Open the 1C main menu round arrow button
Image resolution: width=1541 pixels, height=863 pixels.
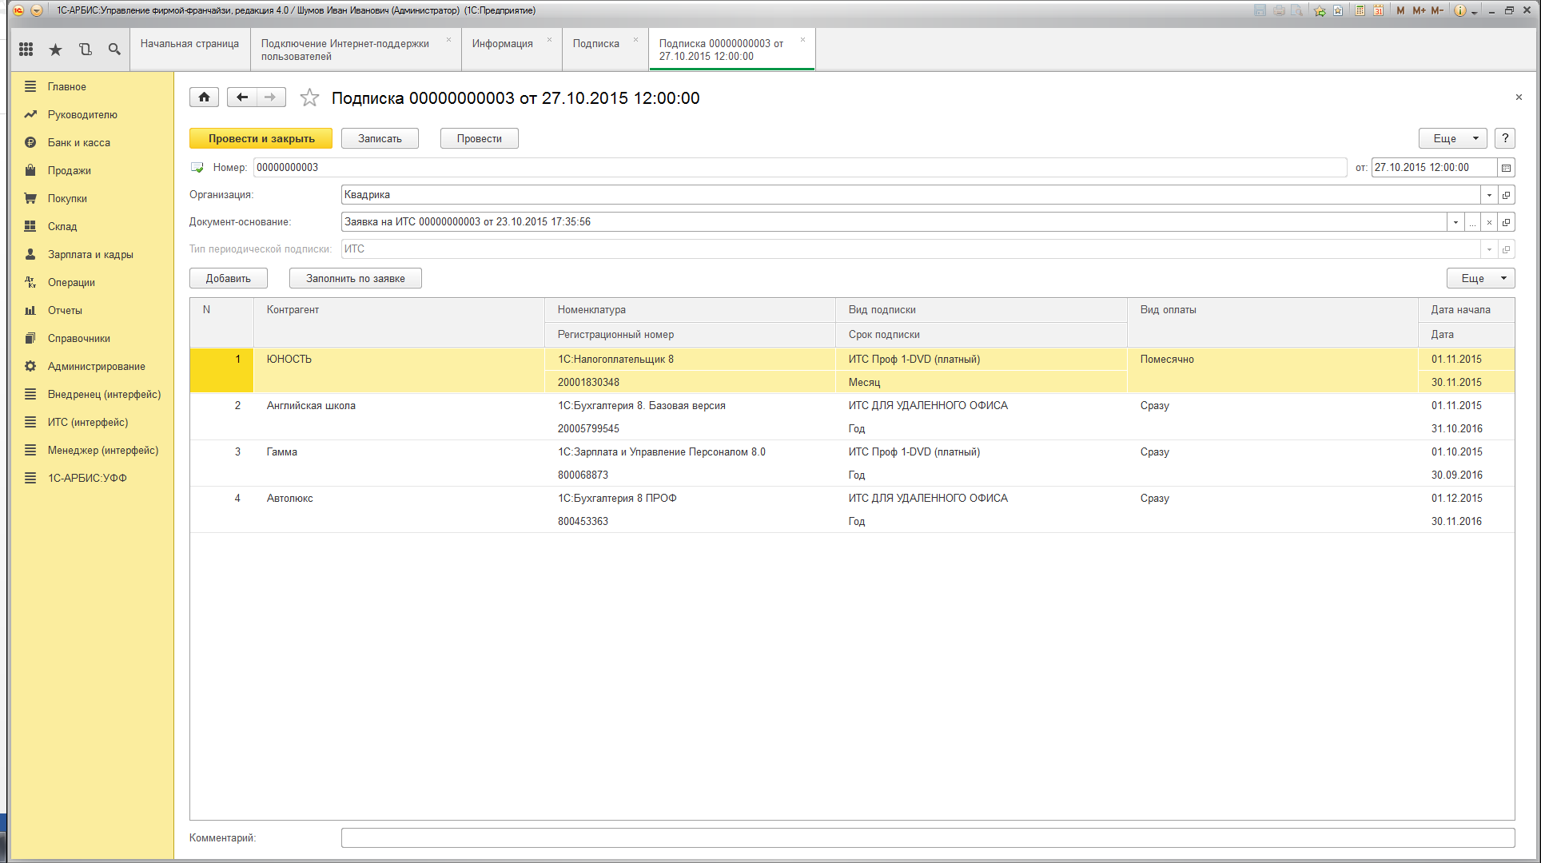click(36, 10)
